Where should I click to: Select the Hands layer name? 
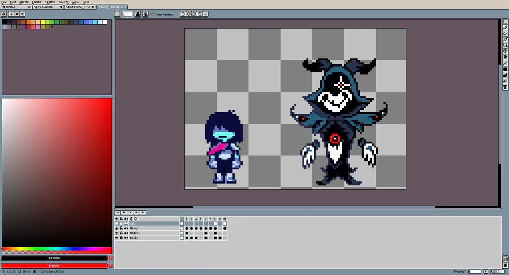(135, 233)
